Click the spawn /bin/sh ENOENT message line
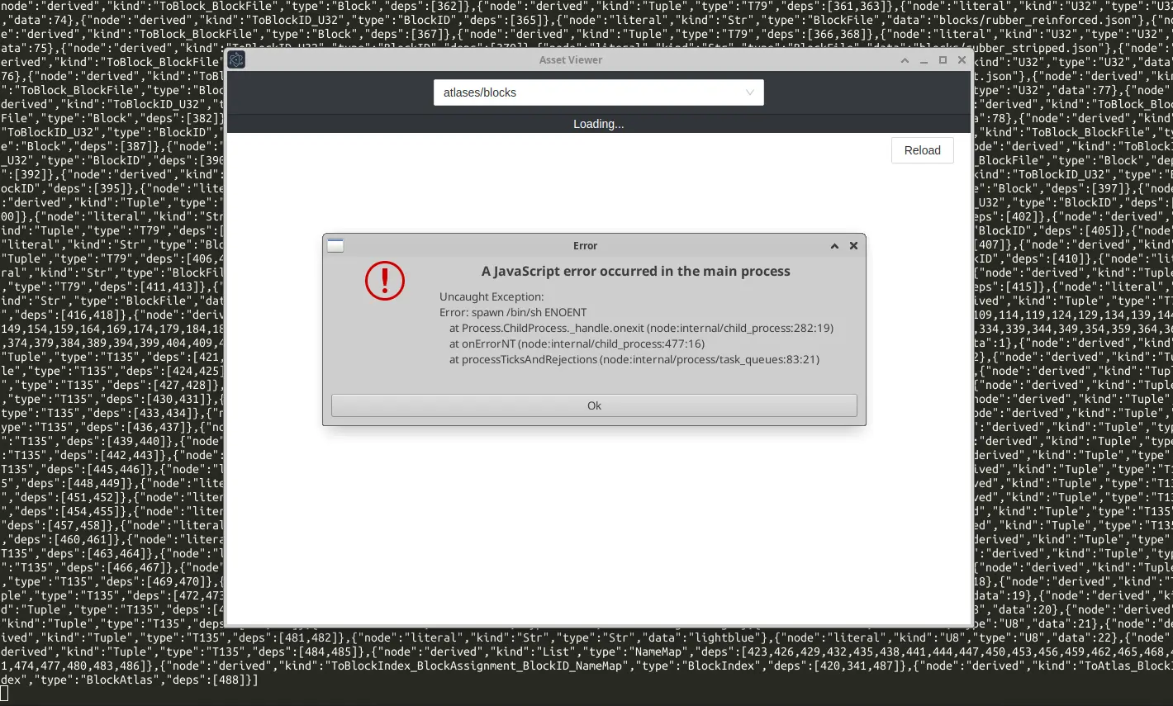 coord(513,313)
